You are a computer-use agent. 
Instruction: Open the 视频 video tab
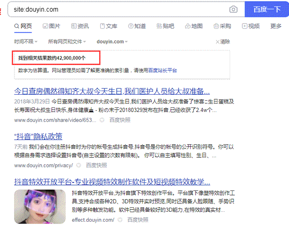pos(250,26)
